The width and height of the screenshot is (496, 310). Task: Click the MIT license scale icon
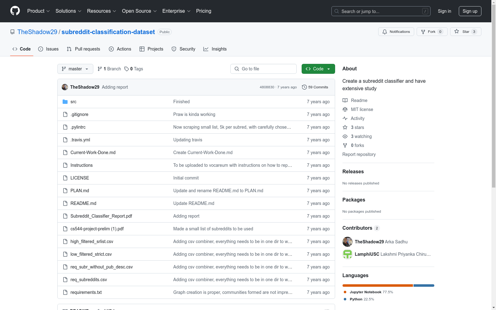345,109
